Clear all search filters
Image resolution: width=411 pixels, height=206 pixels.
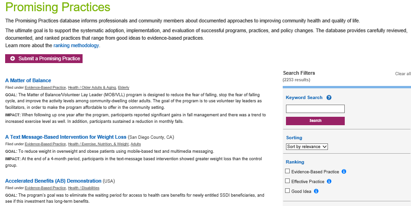coord(403,74)
